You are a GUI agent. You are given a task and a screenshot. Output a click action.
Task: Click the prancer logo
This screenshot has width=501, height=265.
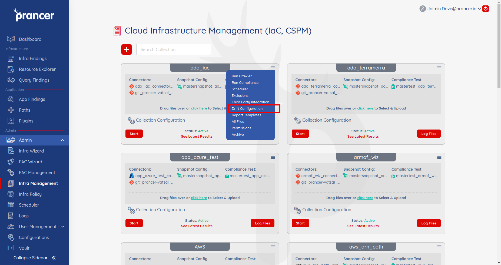[x=34, y=15]
